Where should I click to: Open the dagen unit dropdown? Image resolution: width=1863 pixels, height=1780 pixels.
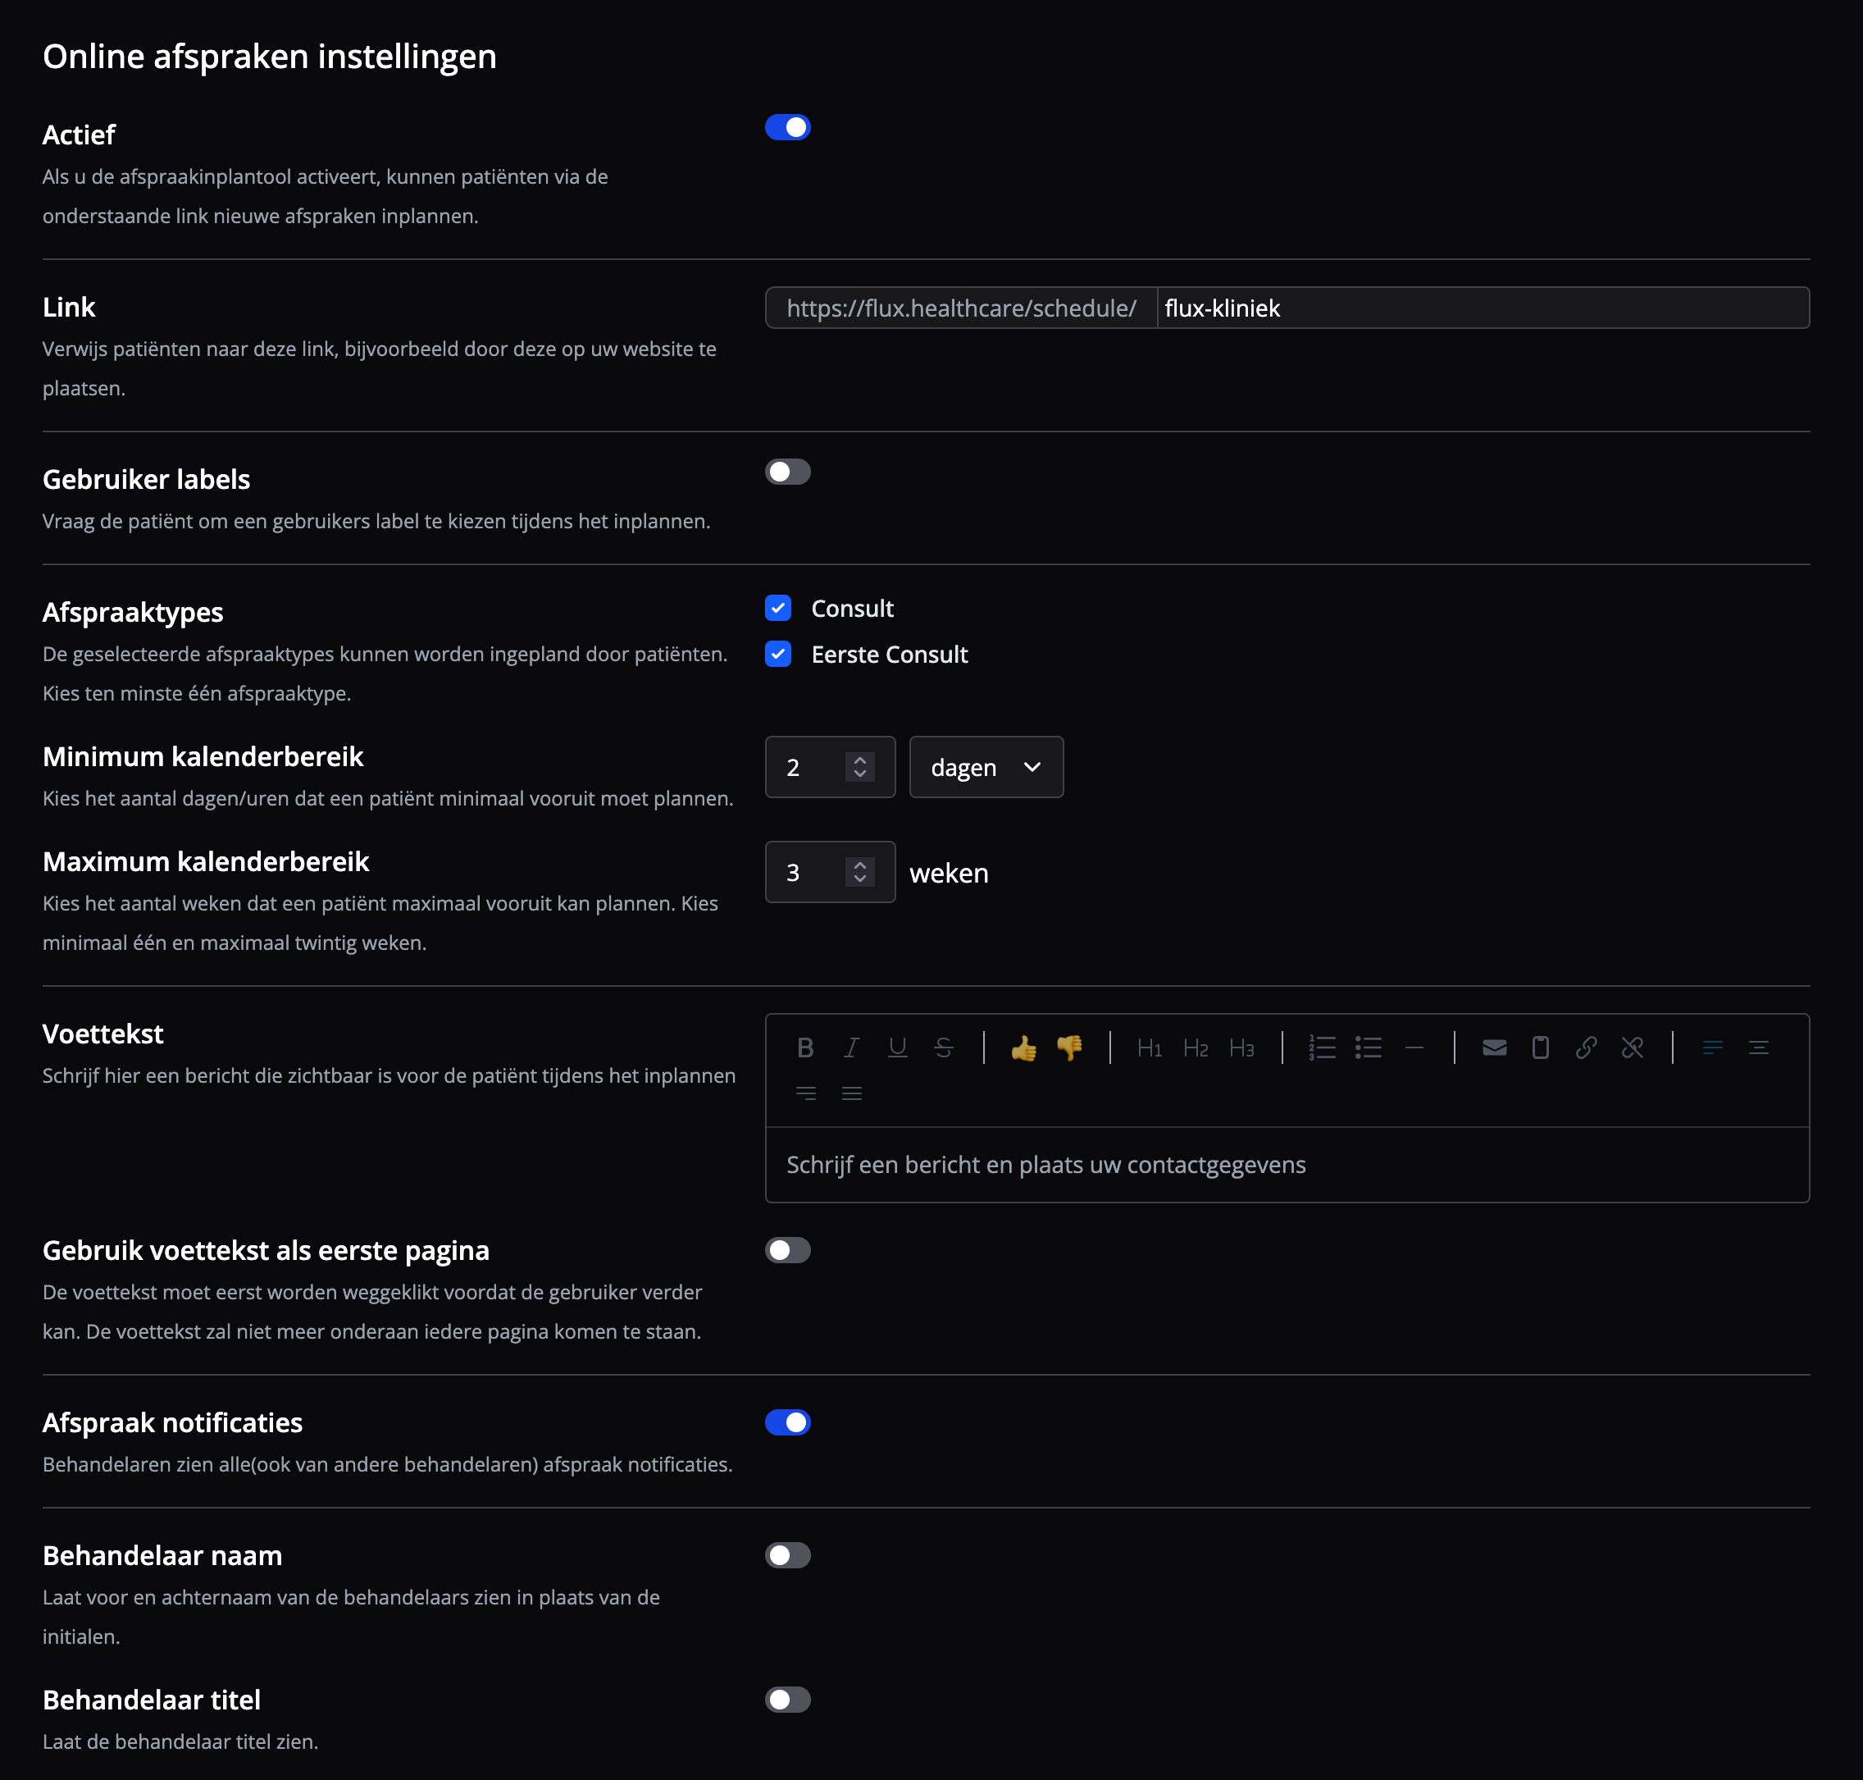(x=986, y=767)
